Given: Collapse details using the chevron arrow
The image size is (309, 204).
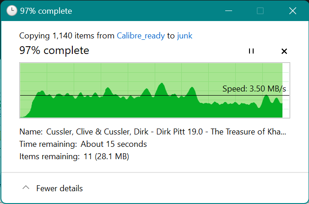Looking at the screenshot, I should coord(26,188).
